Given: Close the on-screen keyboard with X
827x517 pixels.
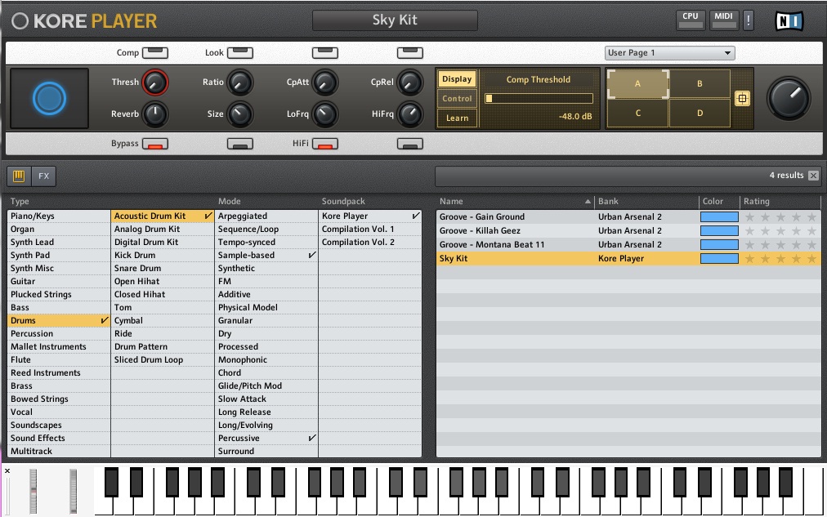Looking at the screenshot, I should coord(7,470).
